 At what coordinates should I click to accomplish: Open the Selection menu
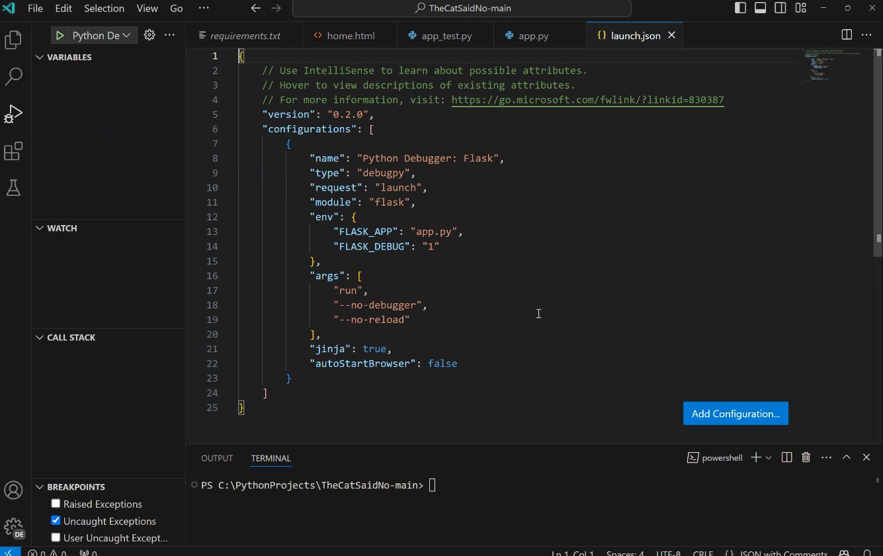pos(104,9)
